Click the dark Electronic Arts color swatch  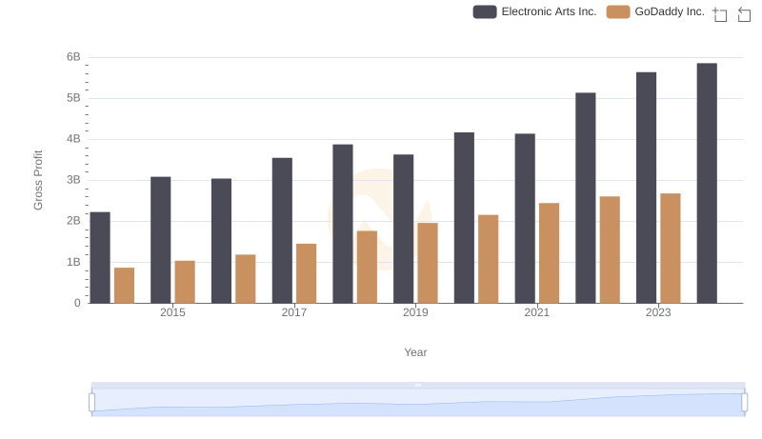point(485,11)
